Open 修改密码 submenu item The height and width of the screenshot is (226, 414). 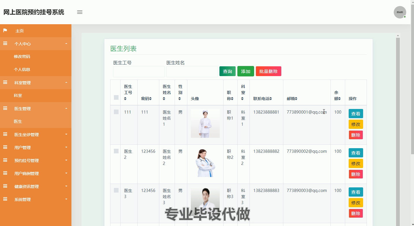click(x=22, y=56)
